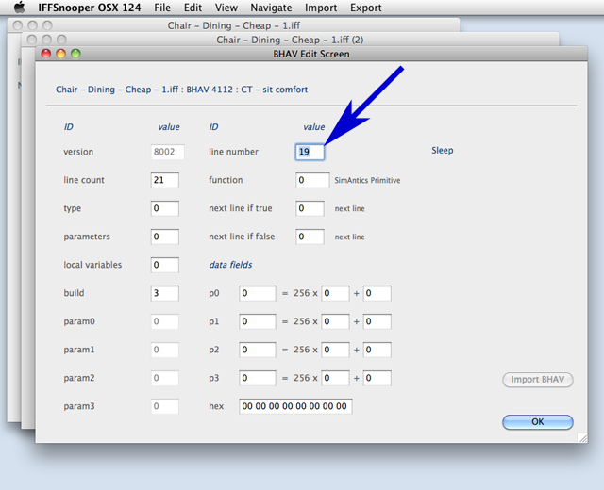
Task: Open the Import menu
Action: pos(321,8)
